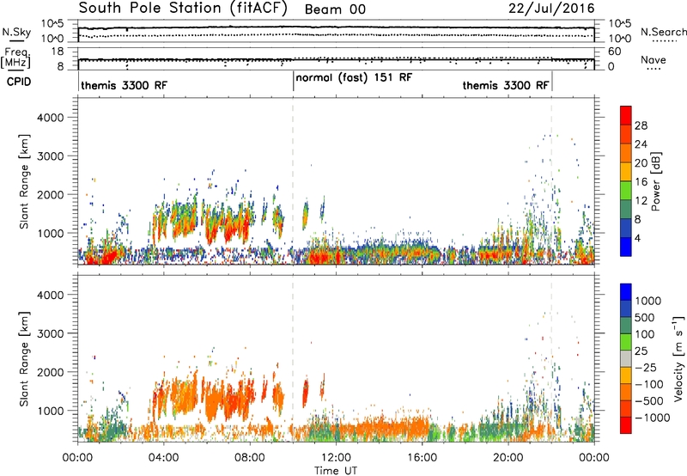
Task: Click the '2000' tick on the velocity panel axis
Action: [51, 372]
